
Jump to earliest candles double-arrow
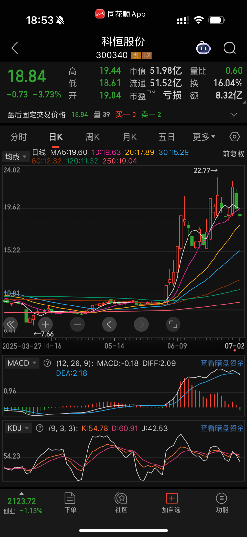11,324
